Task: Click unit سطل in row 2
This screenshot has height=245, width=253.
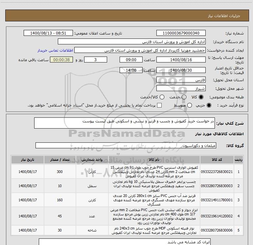Action: pos(92,186)
